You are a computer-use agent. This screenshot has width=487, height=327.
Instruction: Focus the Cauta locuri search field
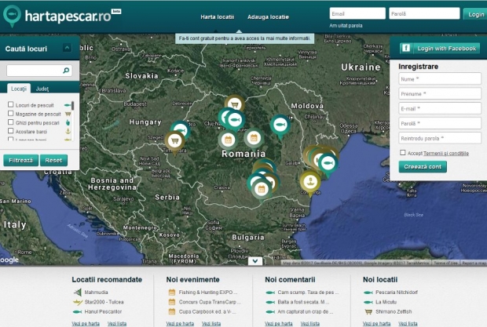(39, 71)
